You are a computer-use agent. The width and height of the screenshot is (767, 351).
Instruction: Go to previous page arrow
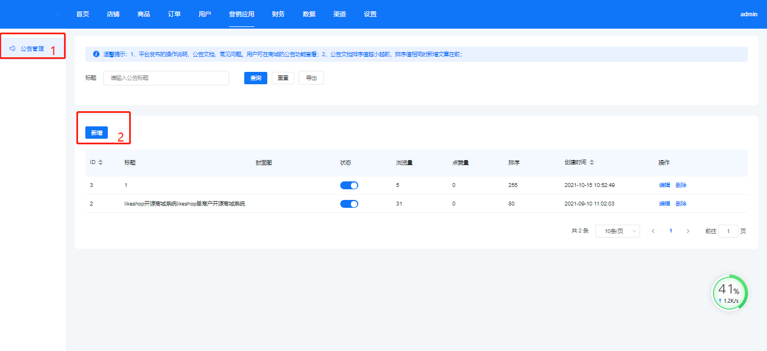pos(653,231)
